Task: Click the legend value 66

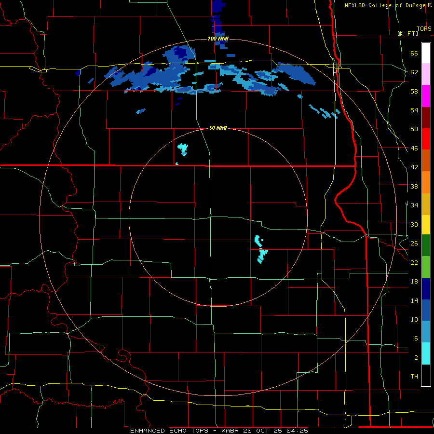Action: [x=414, y=53]
